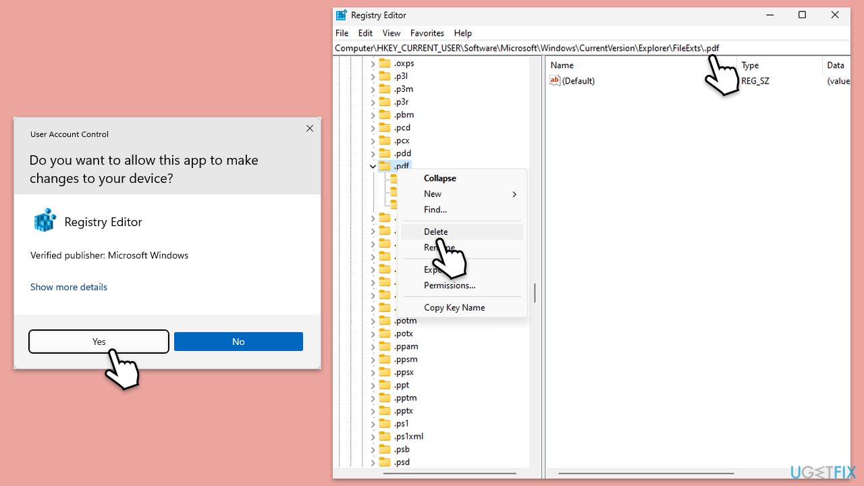Choose Delete in the context menu

462,232
